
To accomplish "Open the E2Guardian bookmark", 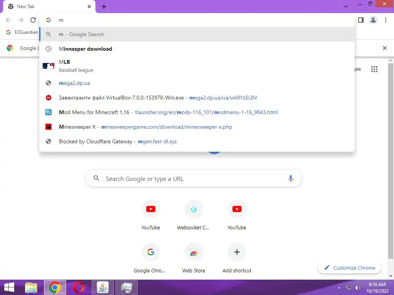I will point(22,32).
